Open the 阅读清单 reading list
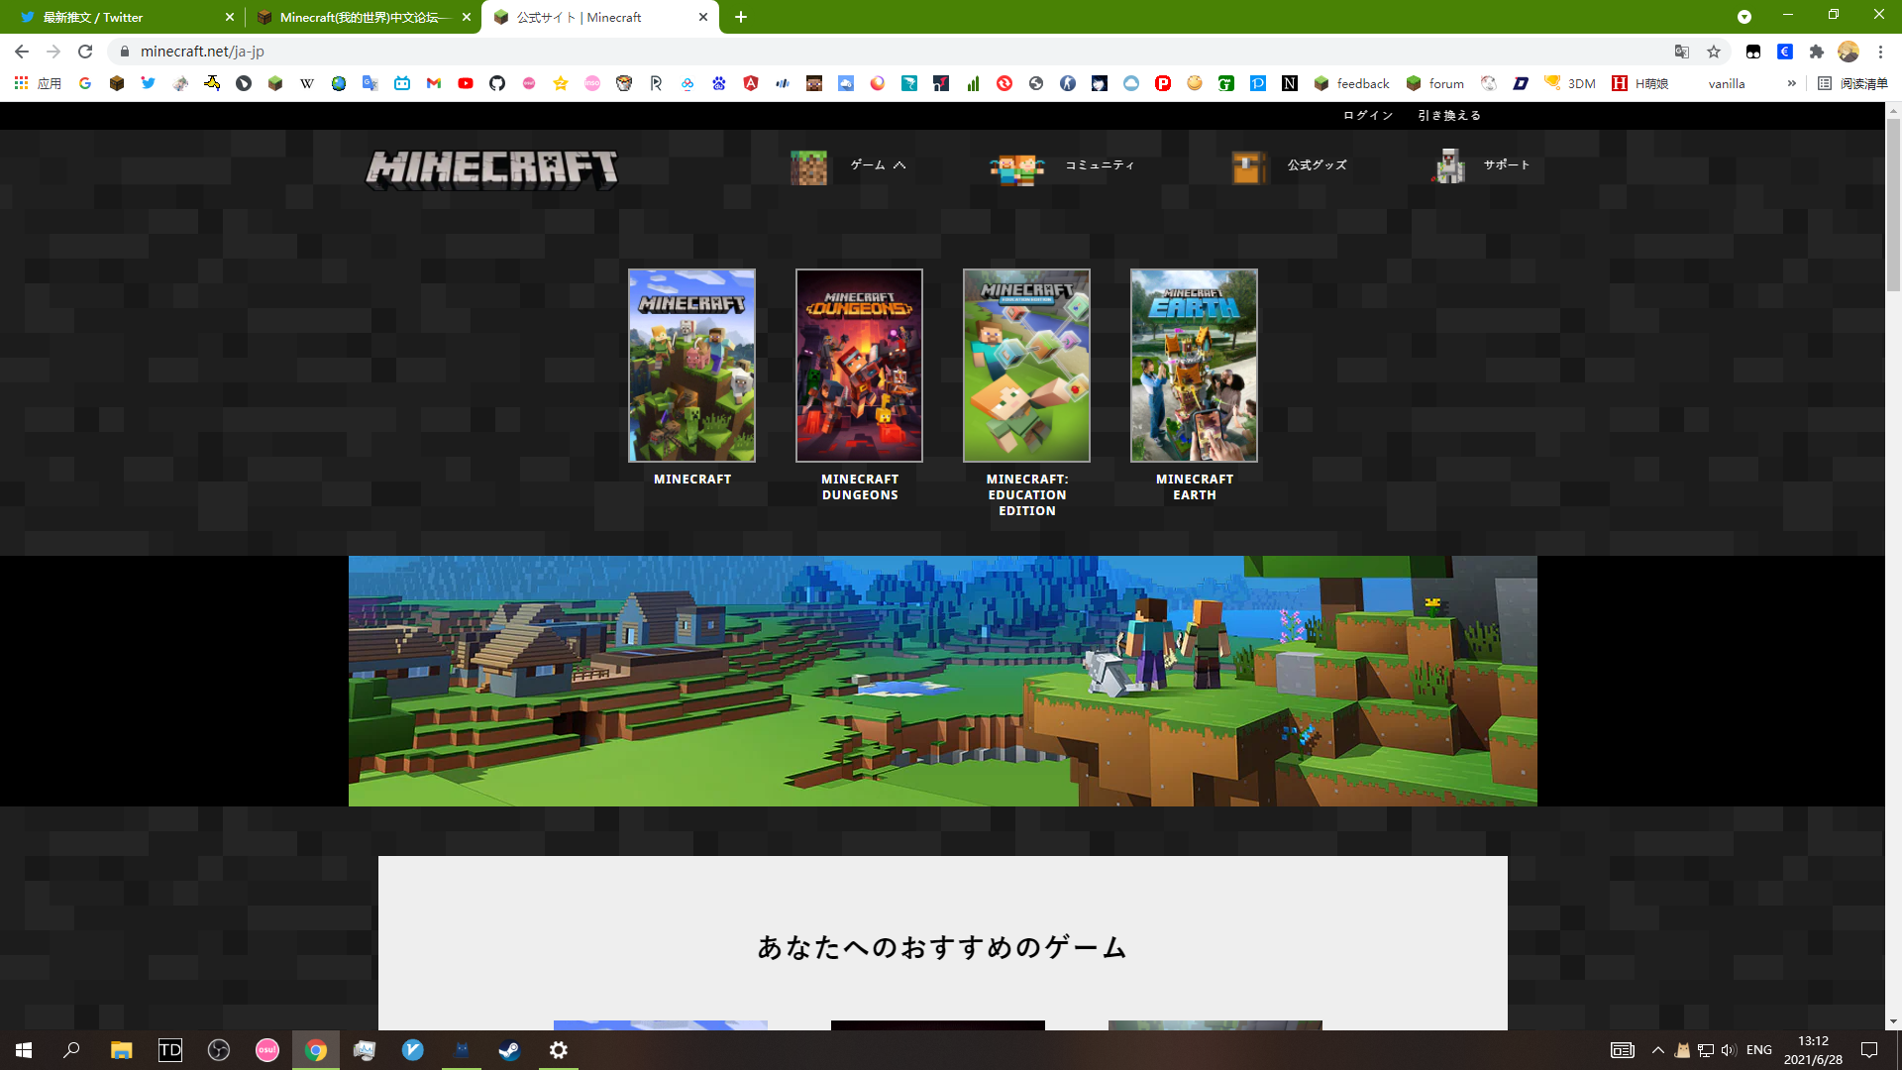The height and width of the screenshot is (1070, 1902). pyautogui.click(x=1852, y=83)
